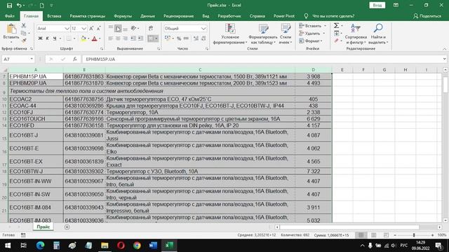The image size is (449, 252).
Task: Open Find and Select (Найти и выделить)
Action: [378, 34]
